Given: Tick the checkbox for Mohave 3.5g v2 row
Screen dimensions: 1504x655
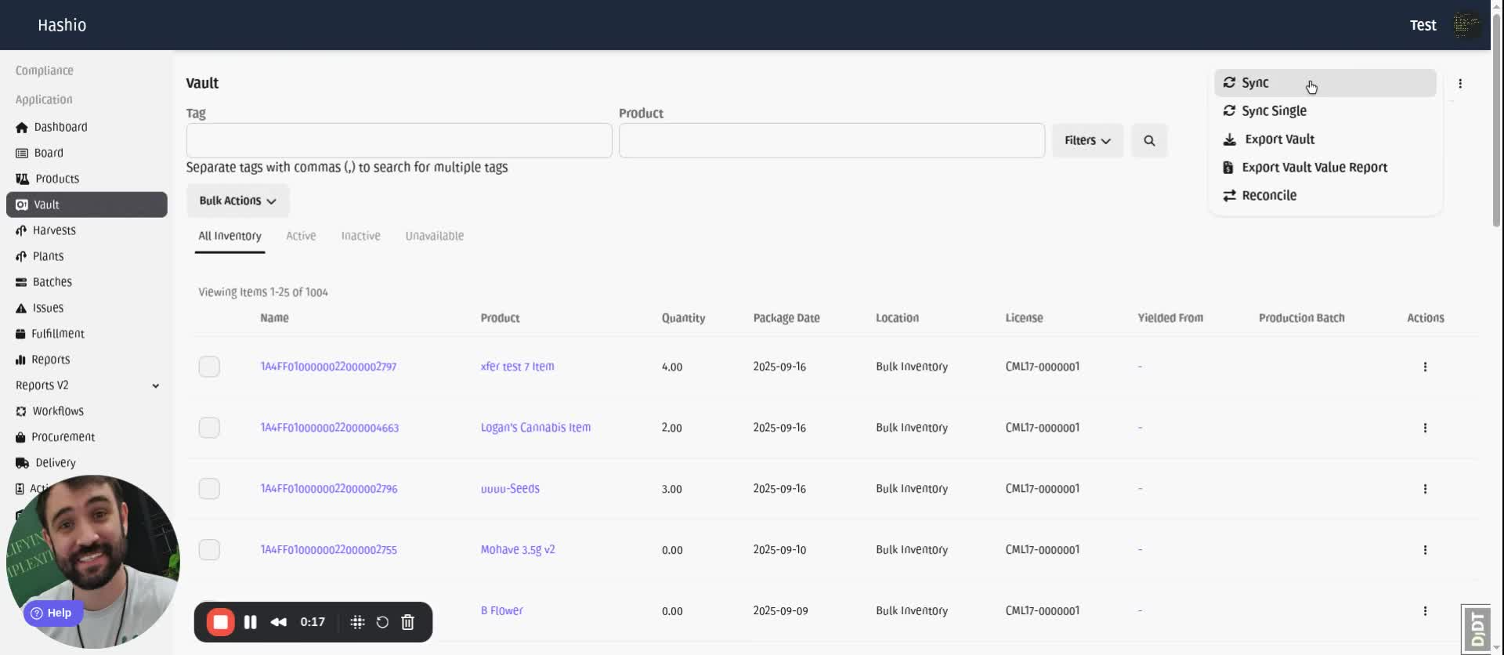Looking at the screenshot, I should pos(209,550).
